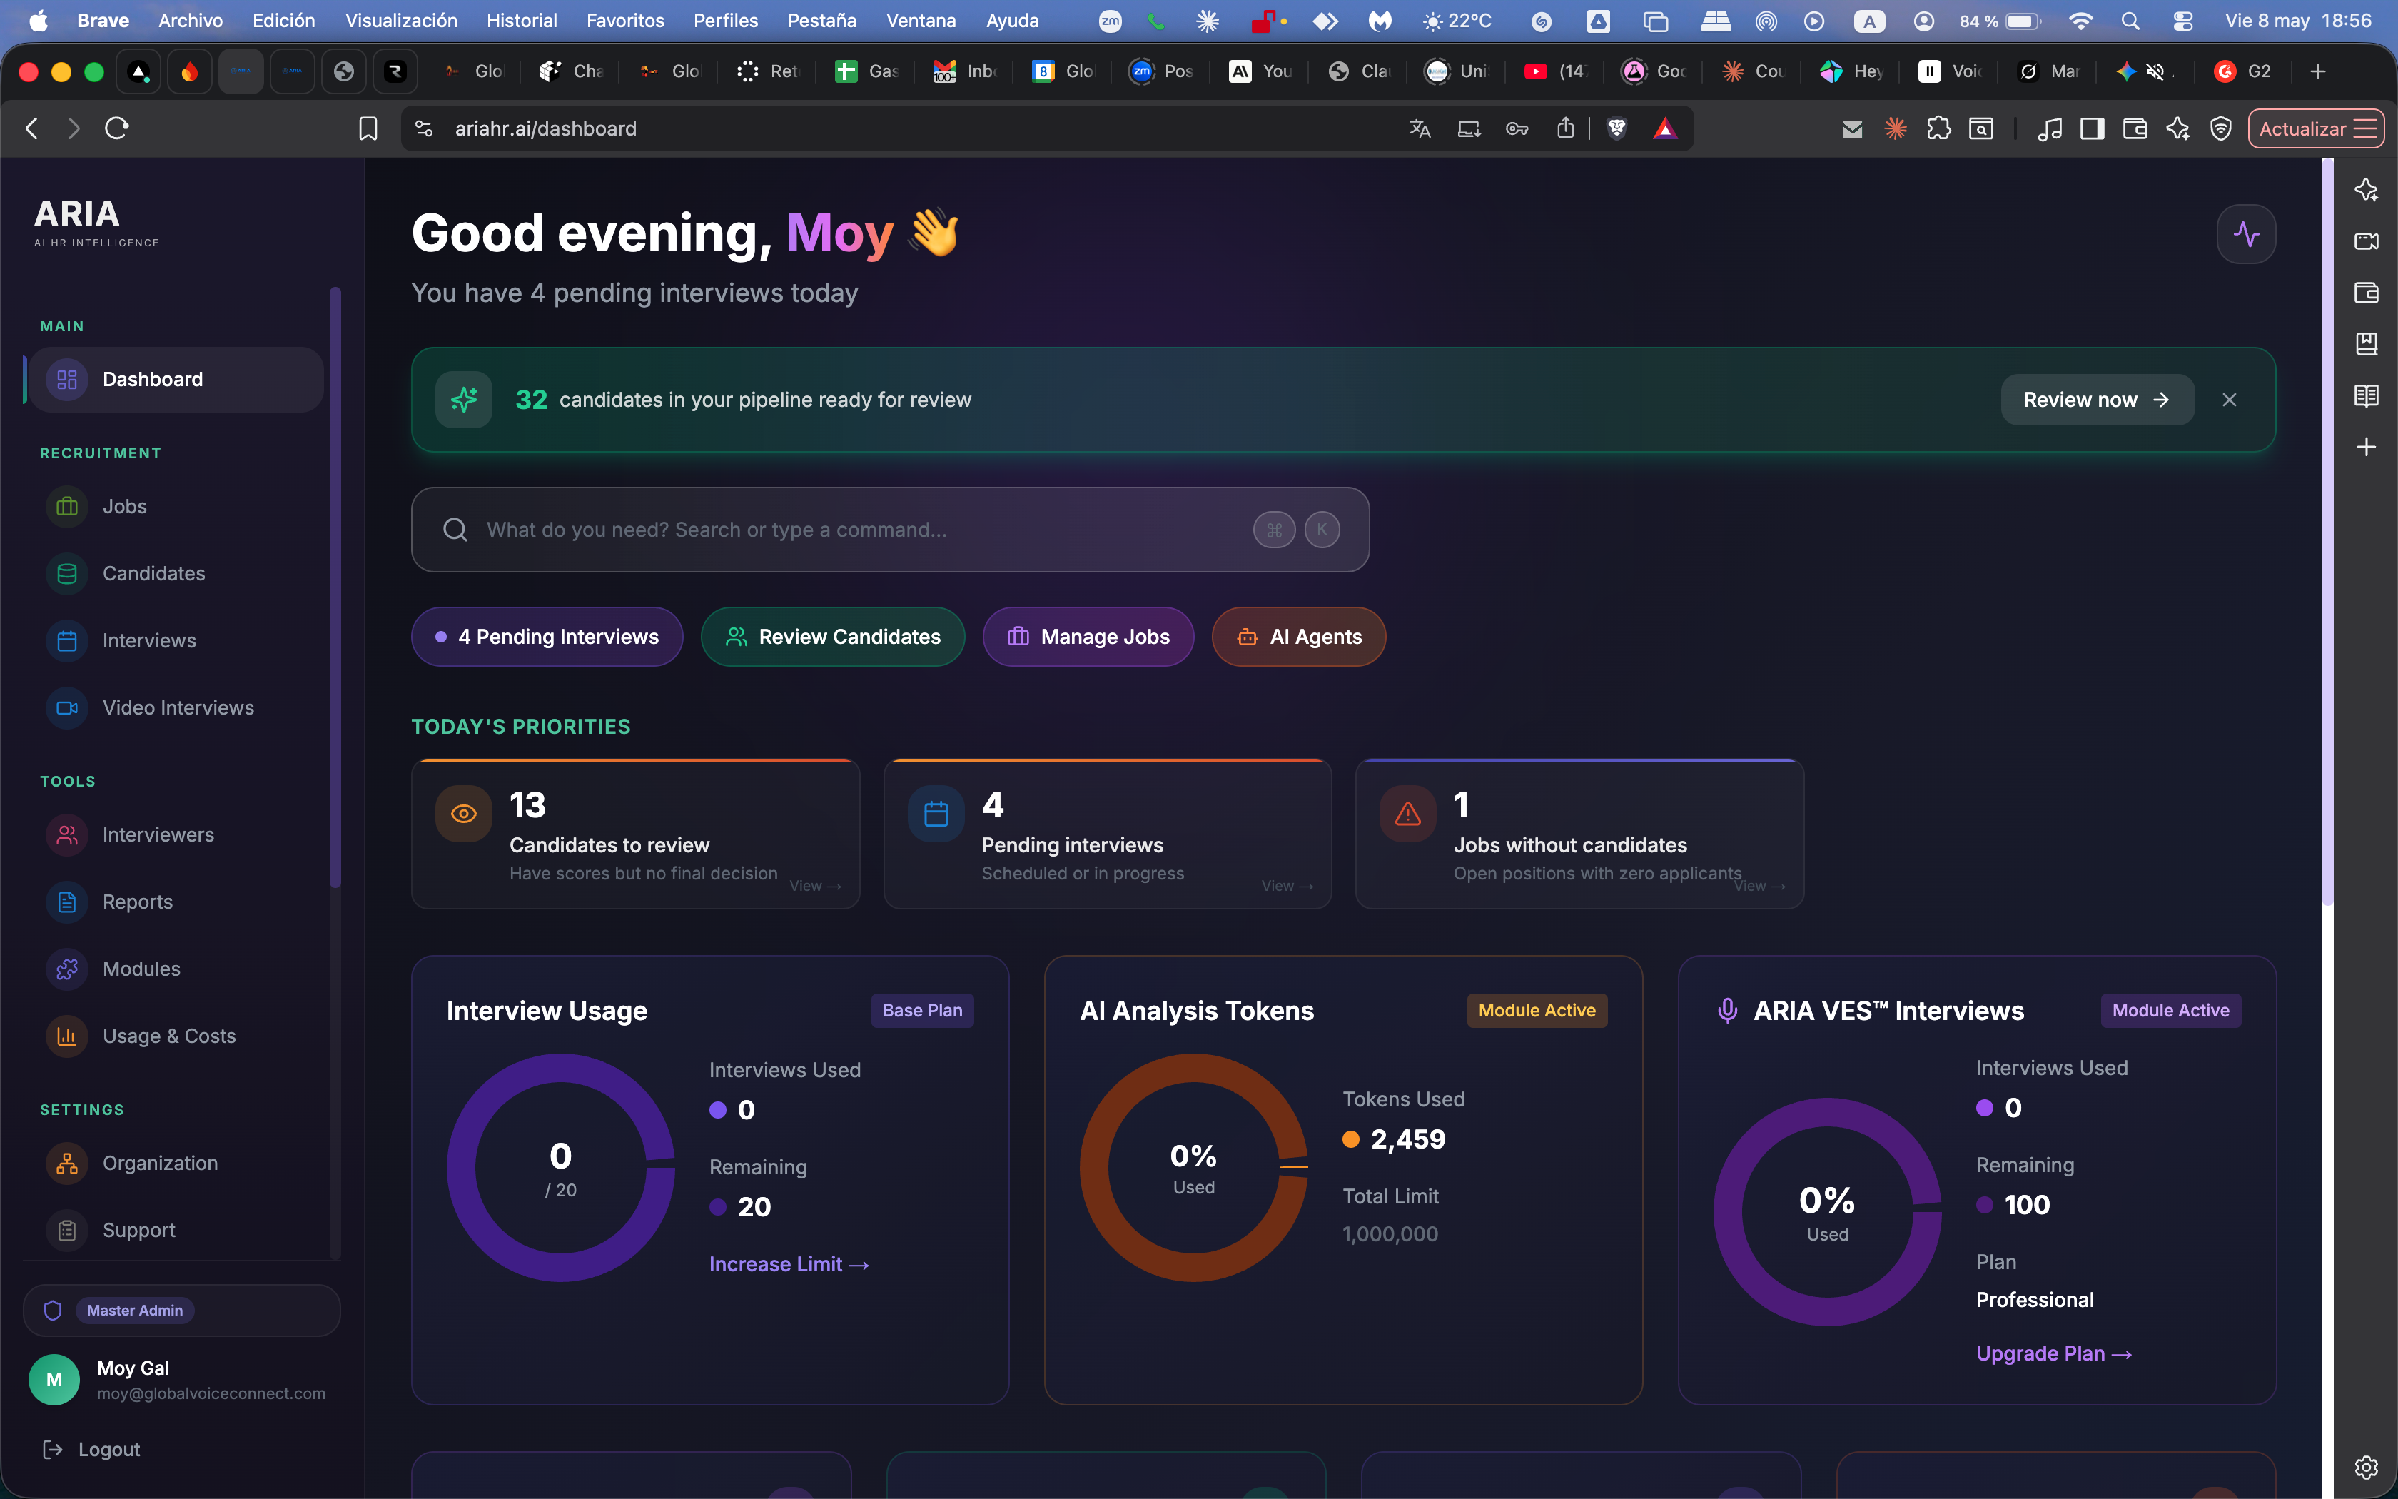
Task: Click View on Jobs without candidates card
Action: click(x=1759, y=887)
